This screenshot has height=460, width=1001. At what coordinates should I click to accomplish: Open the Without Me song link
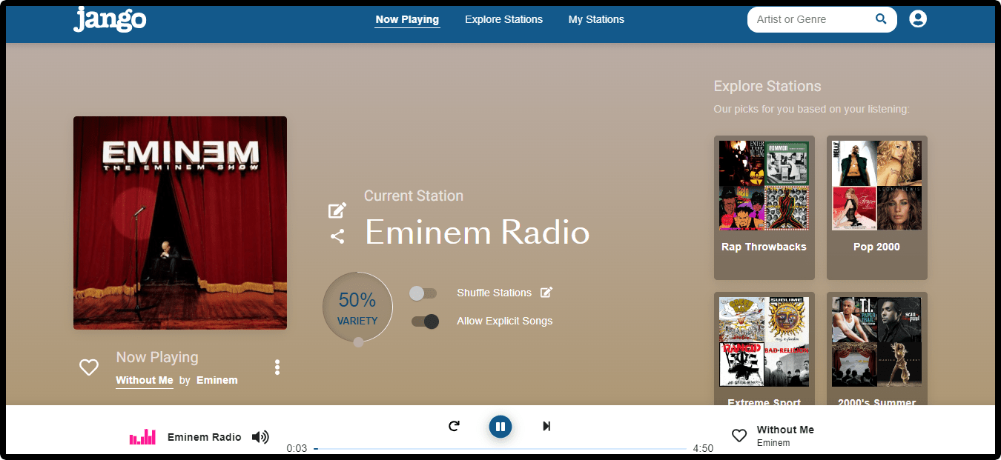pos(144,380)
